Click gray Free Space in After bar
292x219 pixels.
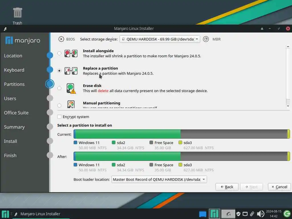(x=234, y=156)
